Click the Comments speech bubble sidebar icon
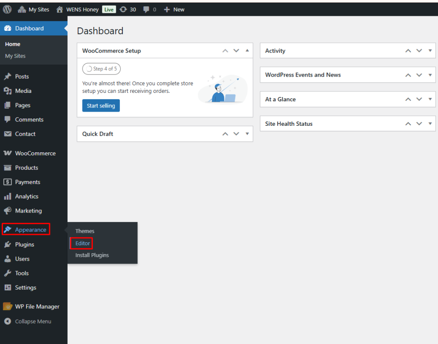 pyautogui.click(x=8, y=119)
